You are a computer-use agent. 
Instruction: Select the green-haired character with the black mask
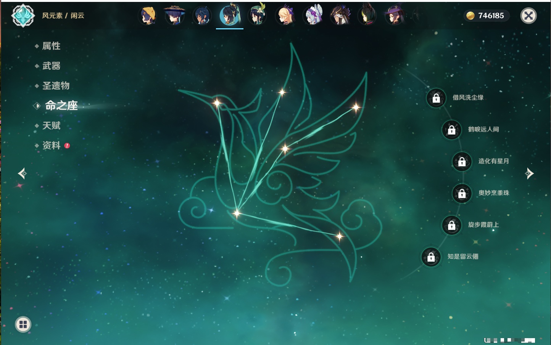[x=367, y=16]
